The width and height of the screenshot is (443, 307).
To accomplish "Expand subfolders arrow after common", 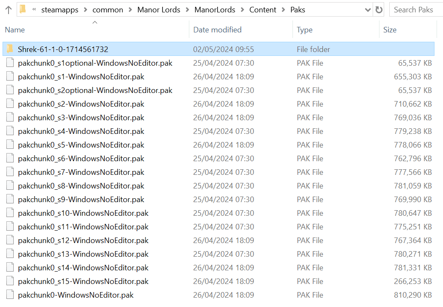I will click(130, 10).
